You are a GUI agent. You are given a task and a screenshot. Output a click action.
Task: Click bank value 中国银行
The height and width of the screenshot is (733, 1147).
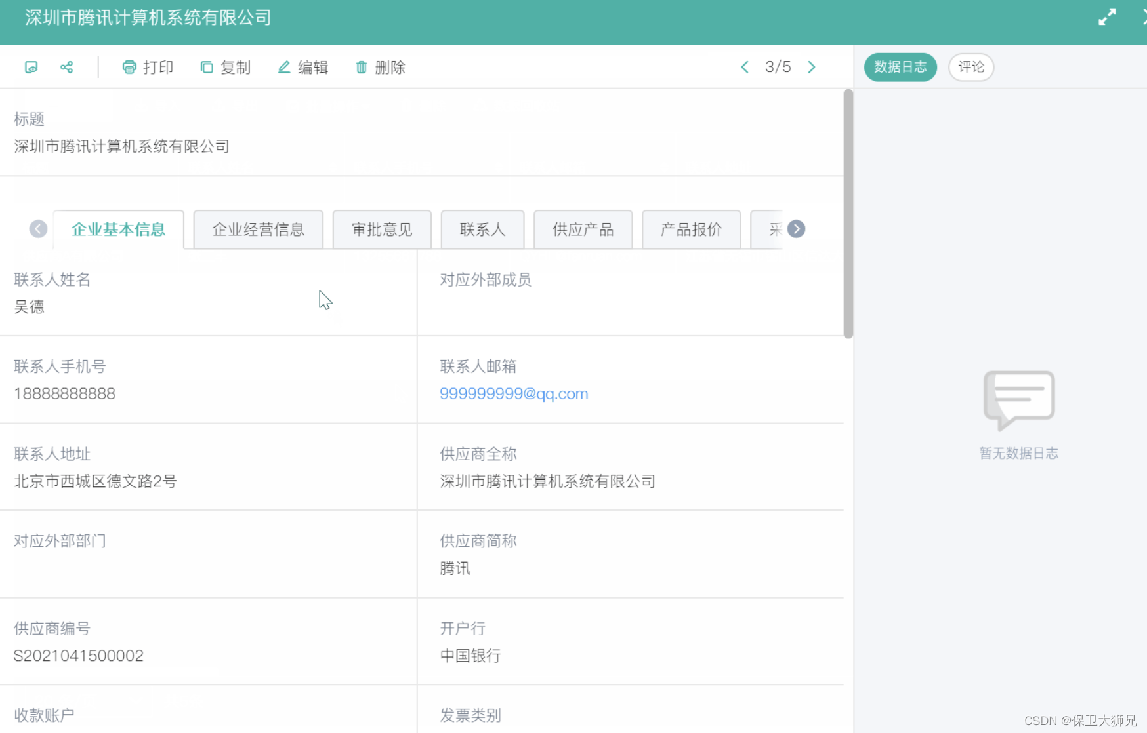tap(470, 656)
